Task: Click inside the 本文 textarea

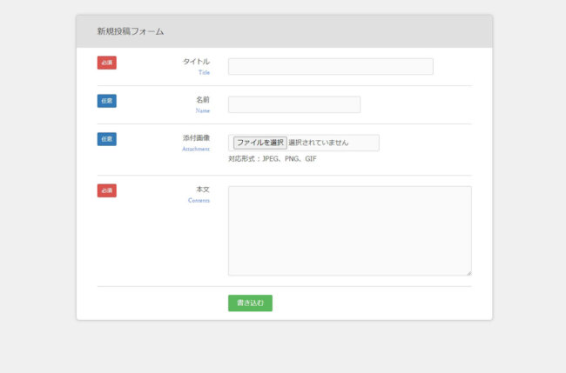Action: pyautogui.click(x=349, y=230)
